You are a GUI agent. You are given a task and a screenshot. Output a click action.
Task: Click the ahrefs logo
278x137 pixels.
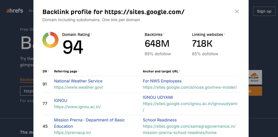(14, 11)
